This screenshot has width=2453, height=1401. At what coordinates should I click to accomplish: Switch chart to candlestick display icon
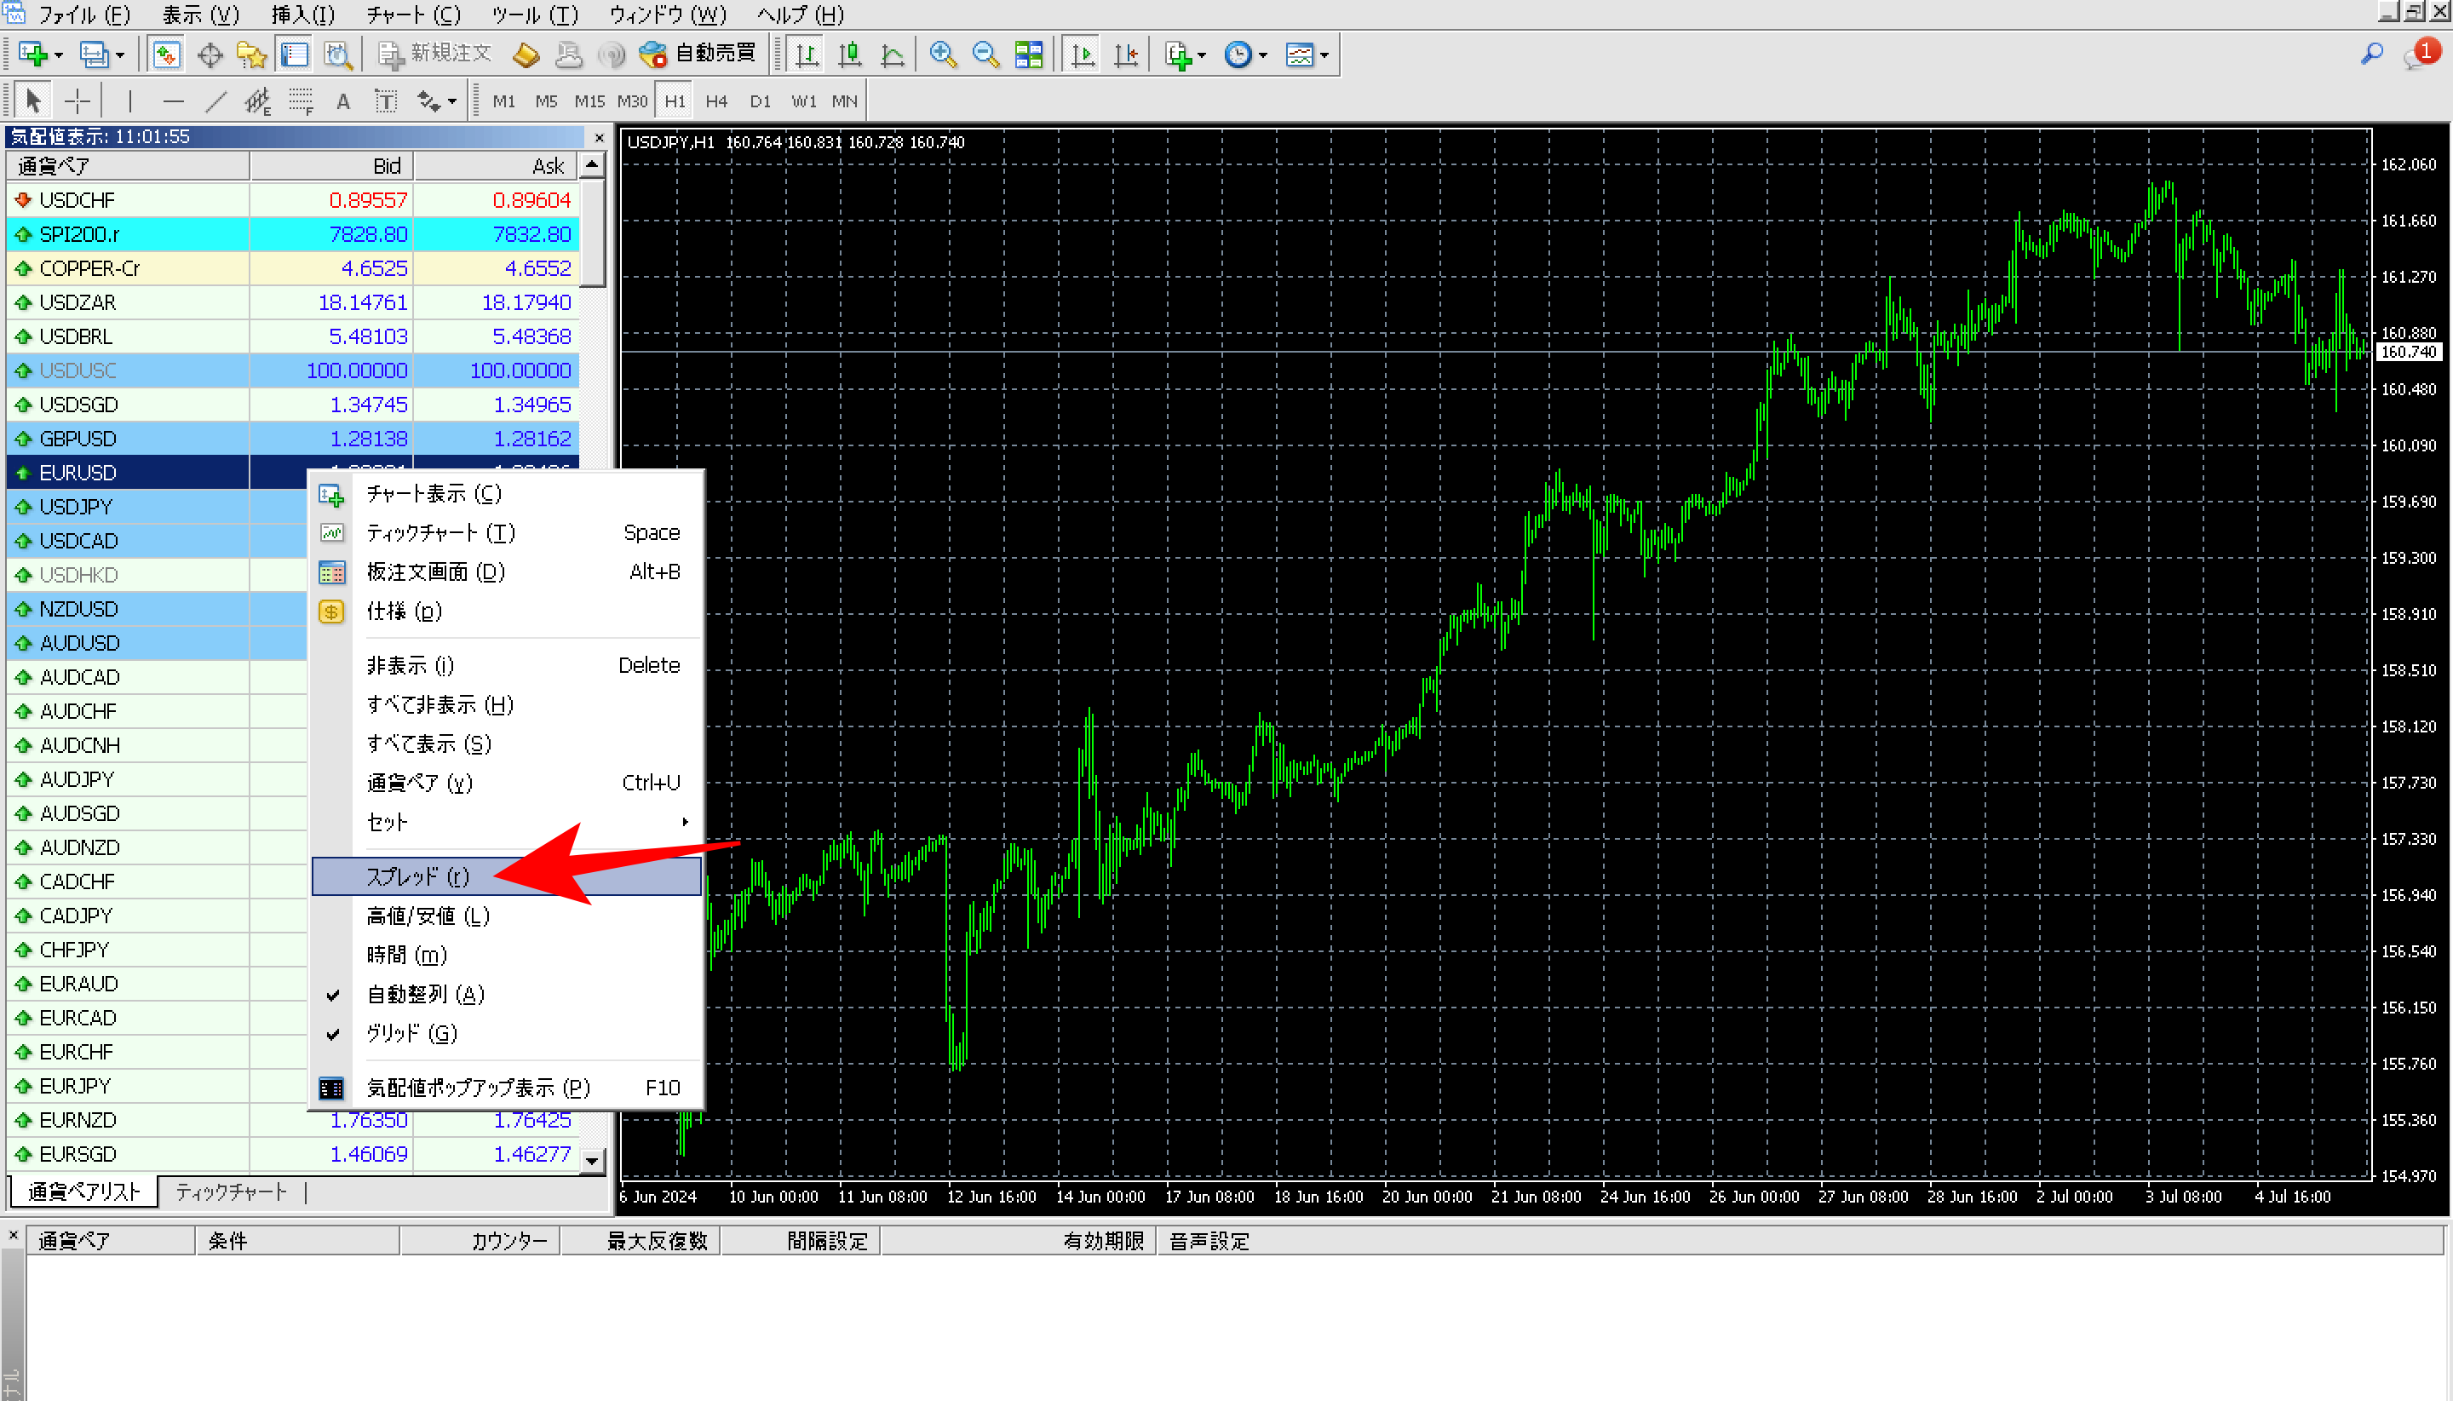point(849,55)
